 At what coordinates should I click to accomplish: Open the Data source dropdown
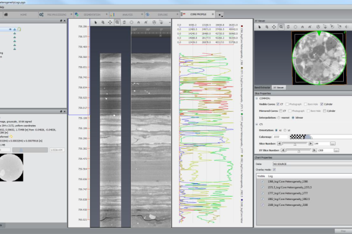coord(310,164)
